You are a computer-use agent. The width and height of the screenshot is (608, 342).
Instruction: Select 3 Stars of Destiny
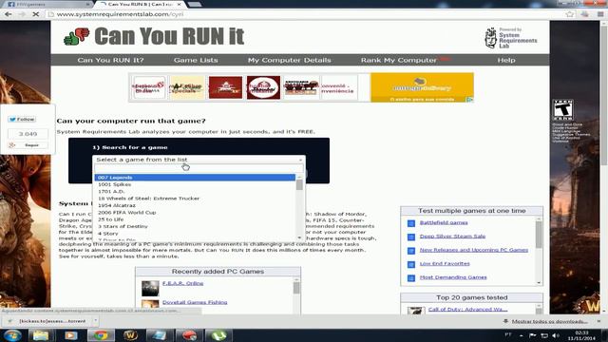195,226
